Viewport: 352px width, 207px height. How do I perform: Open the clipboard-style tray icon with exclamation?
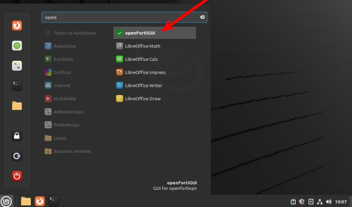point(293,202)
